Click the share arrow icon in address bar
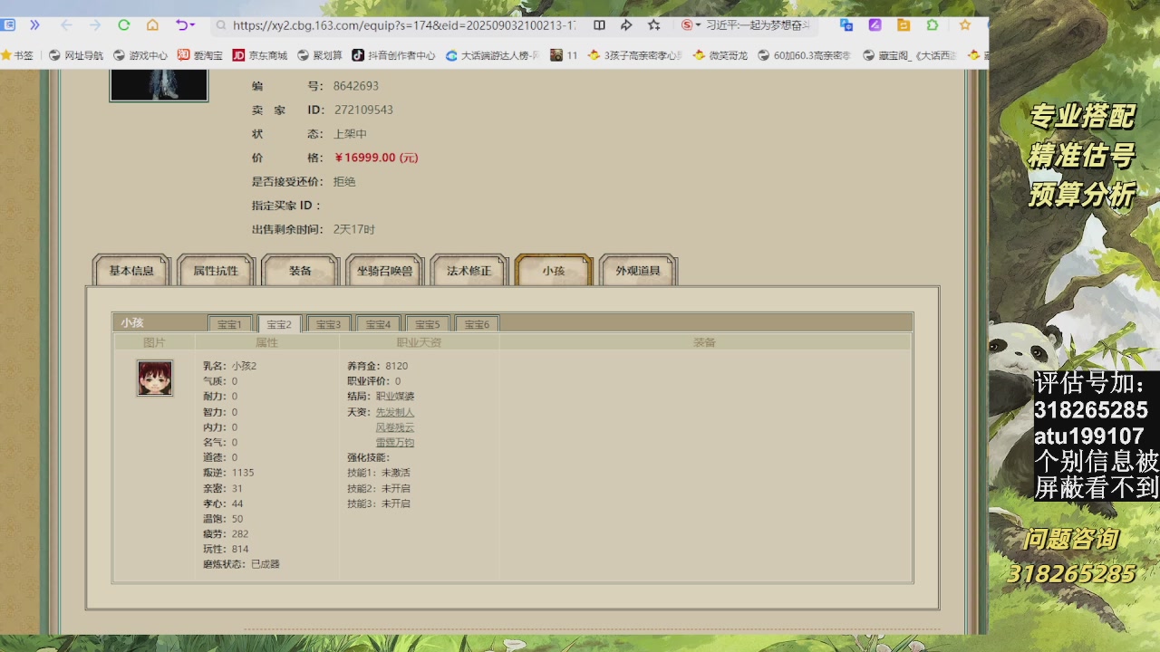The image size is (1160, 652). (625, 25)
